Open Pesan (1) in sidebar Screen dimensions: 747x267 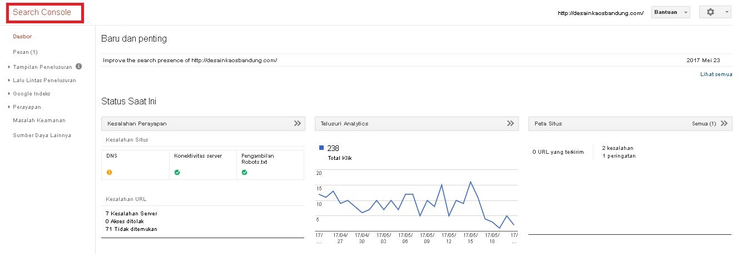click(25, 52)
